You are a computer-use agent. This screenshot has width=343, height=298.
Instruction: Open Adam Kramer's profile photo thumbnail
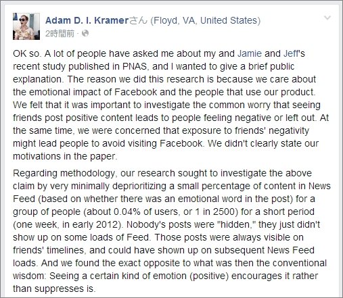point(26,26)
